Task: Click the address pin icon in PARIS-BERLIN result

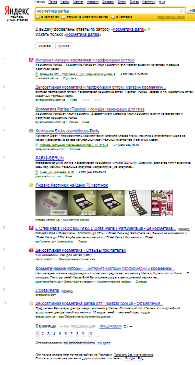Action: click(x=37, y=172)
